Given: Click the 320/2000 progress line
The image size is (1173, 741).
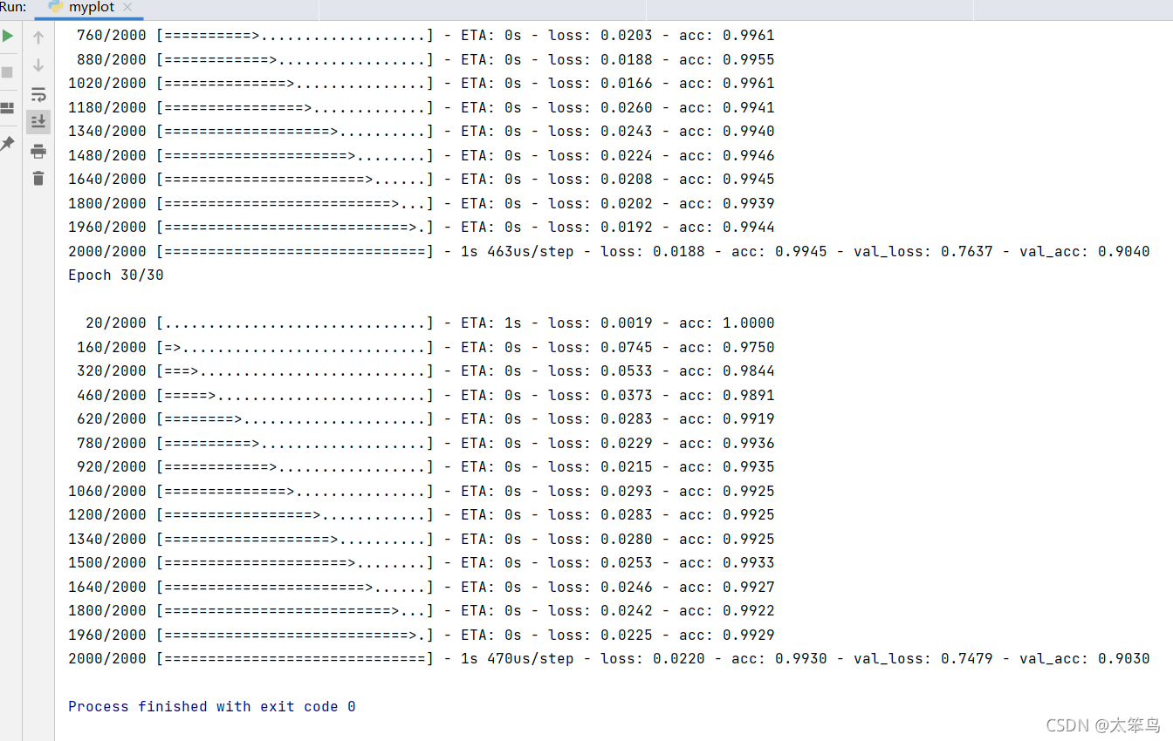Looking at the screenshot, I should coord(426,370).
